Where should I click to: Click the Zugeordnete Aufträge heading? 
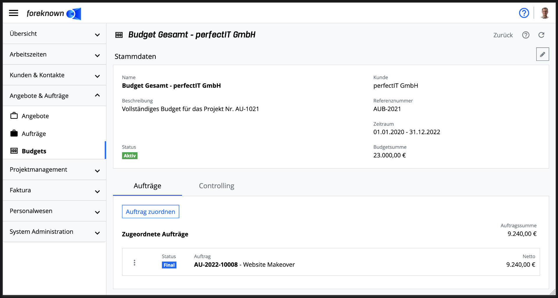click(155, 234)
